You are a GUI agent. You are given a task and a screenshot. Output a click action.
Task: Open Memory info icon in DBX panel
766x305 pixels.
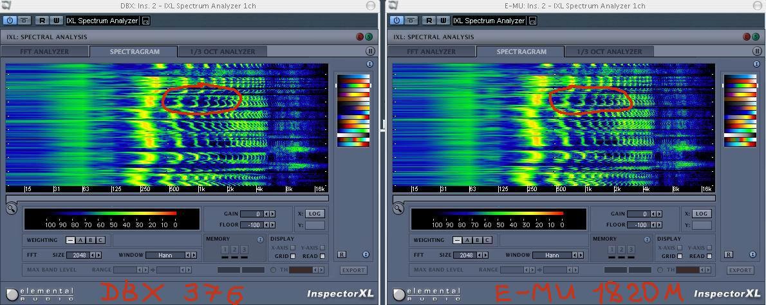tap(260, 239)
